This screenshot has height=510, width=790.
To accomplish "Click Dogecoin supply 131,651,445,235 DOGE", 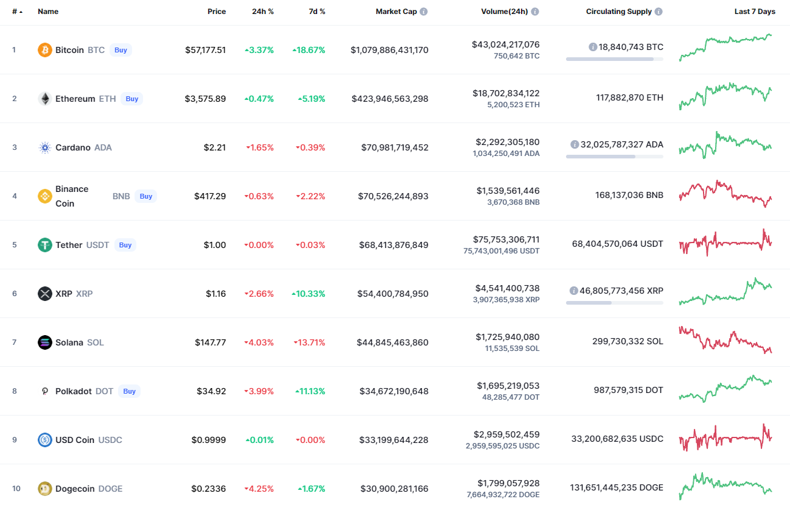I will click(x=617, y=487).
